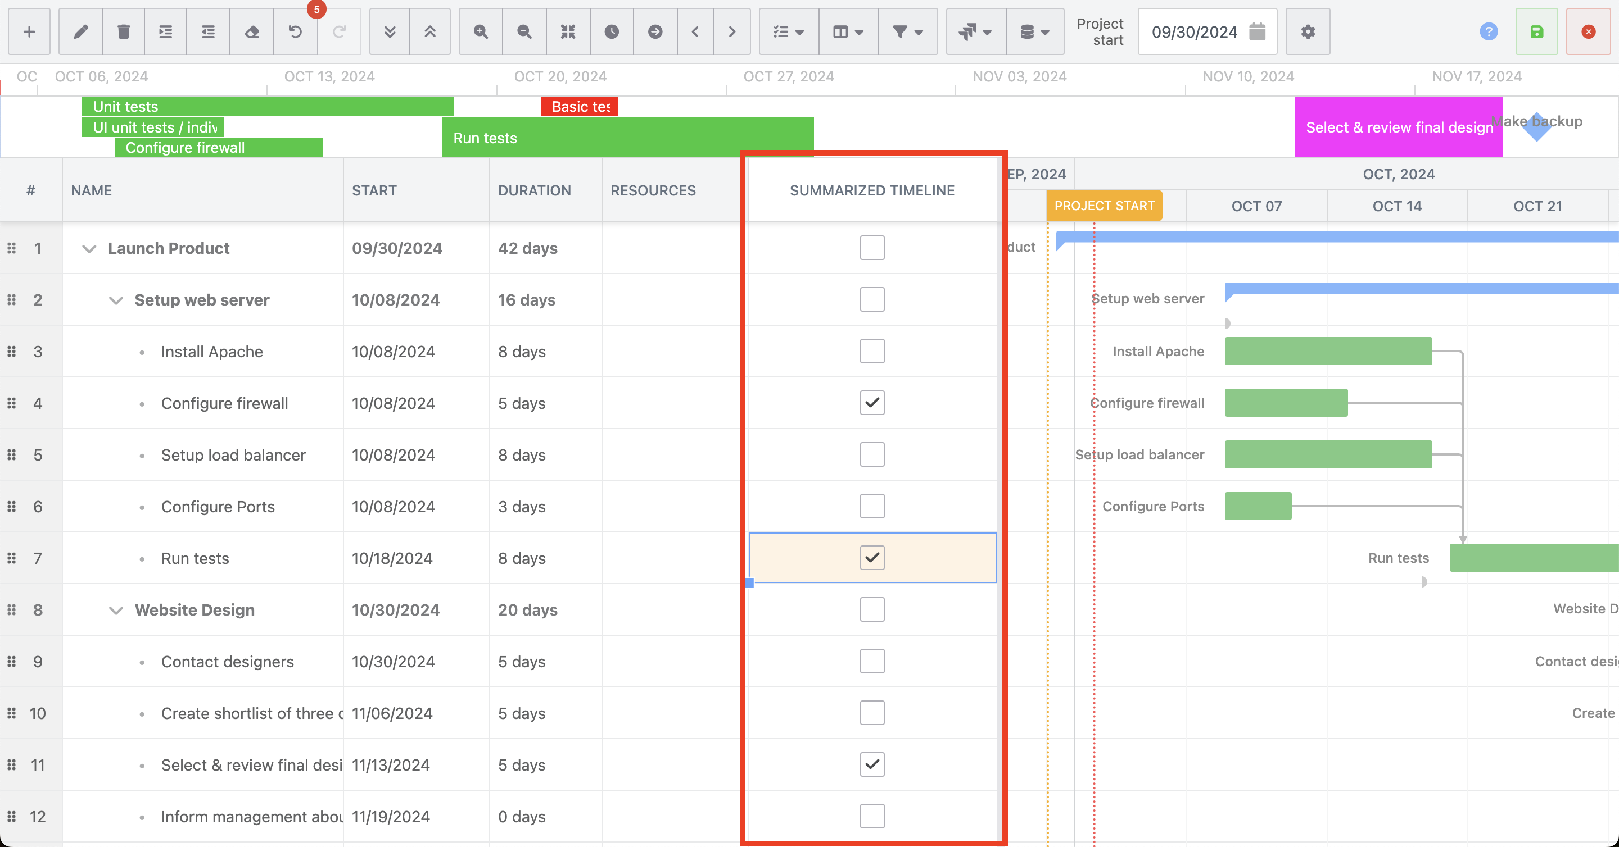Click the outdent task icon
The height and width of the screenshot is (847, 1619).
[x=208, y=32]
